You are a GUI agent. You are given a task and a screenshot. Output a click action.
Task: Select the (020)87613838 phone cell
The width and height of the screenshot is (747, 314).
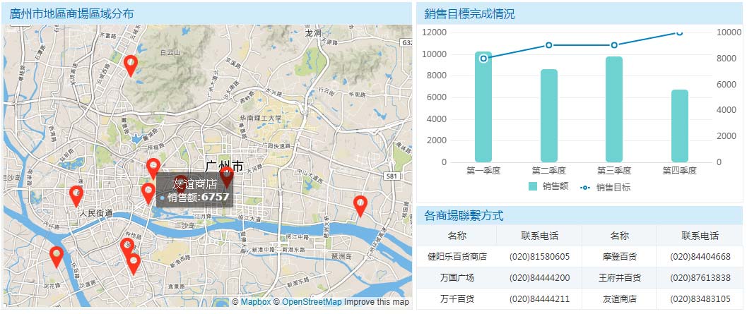[700, 278]
